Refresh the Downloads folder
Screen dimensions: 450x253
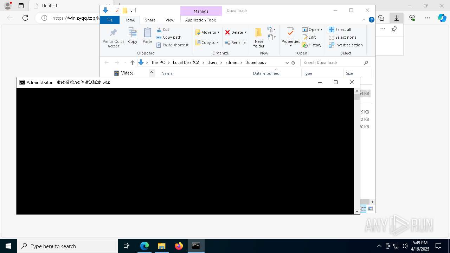click(293, 63)
